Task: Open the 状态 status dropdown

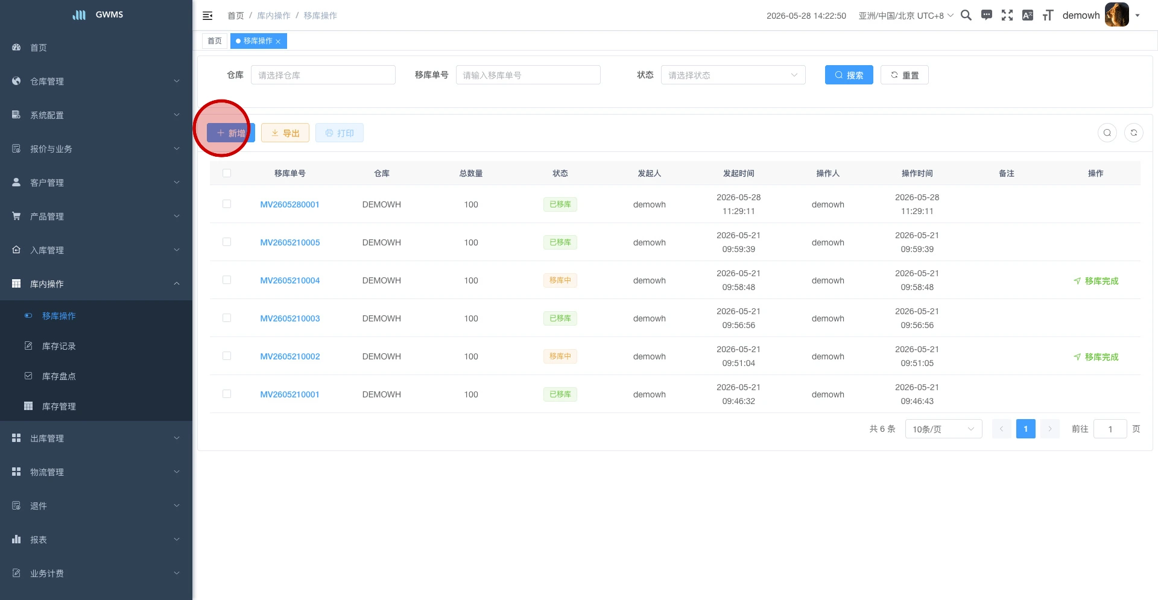Action: pos(733,75)
